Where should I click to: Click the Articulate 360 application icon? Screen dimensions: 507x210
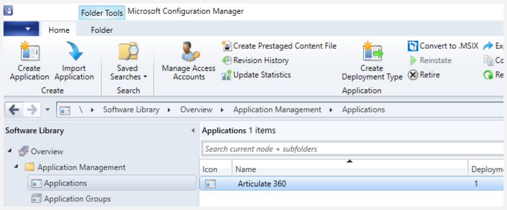[211, 184]
